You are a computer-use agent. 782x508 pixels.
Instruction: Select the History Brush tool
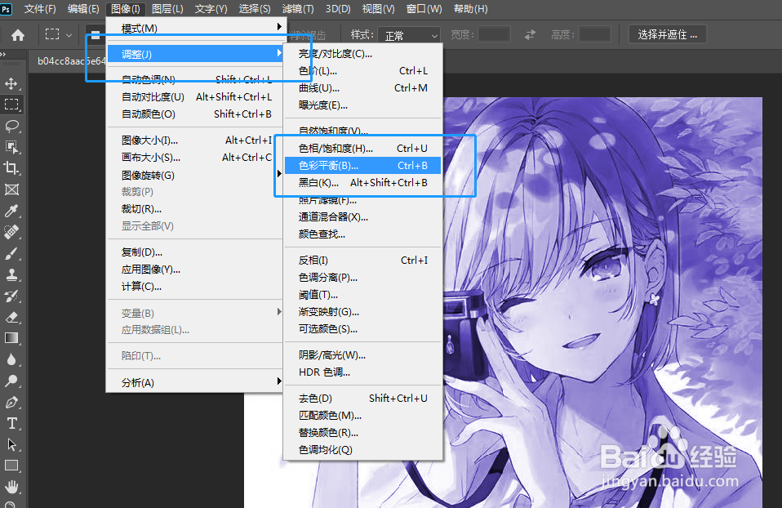click(x=11, y=296)
